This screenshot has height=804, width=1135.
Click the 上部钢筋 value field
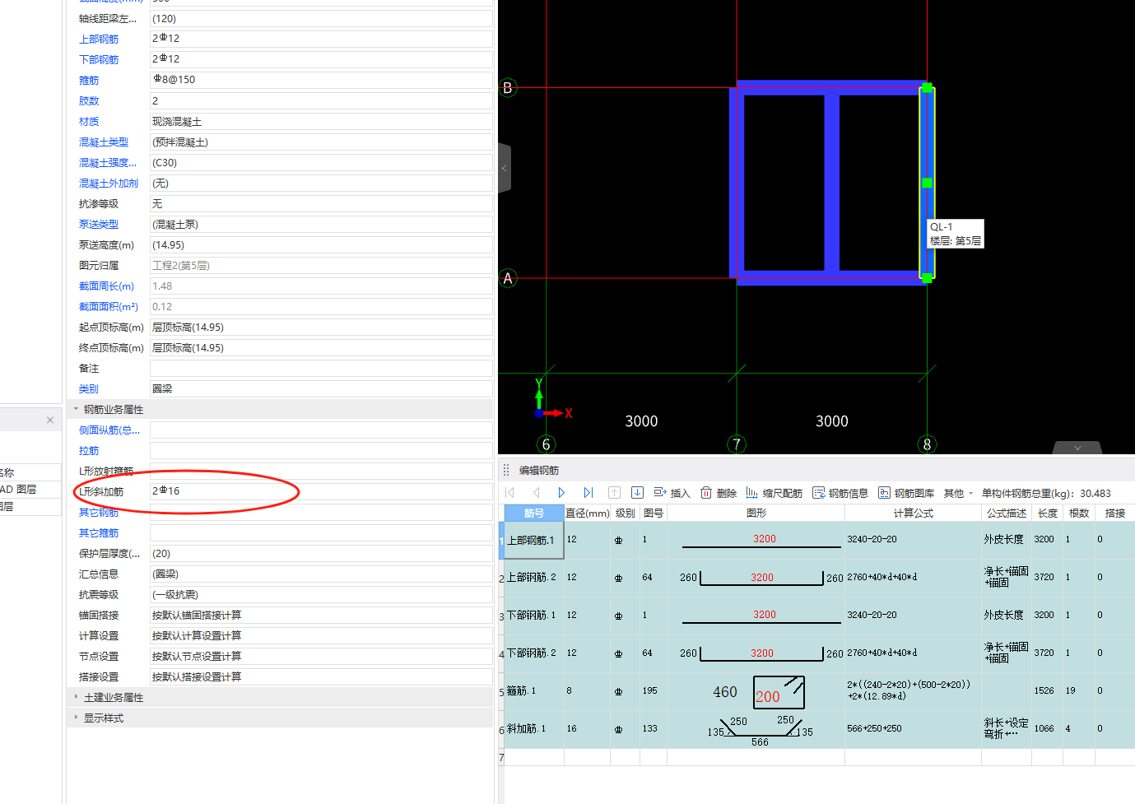coord(321,39)
